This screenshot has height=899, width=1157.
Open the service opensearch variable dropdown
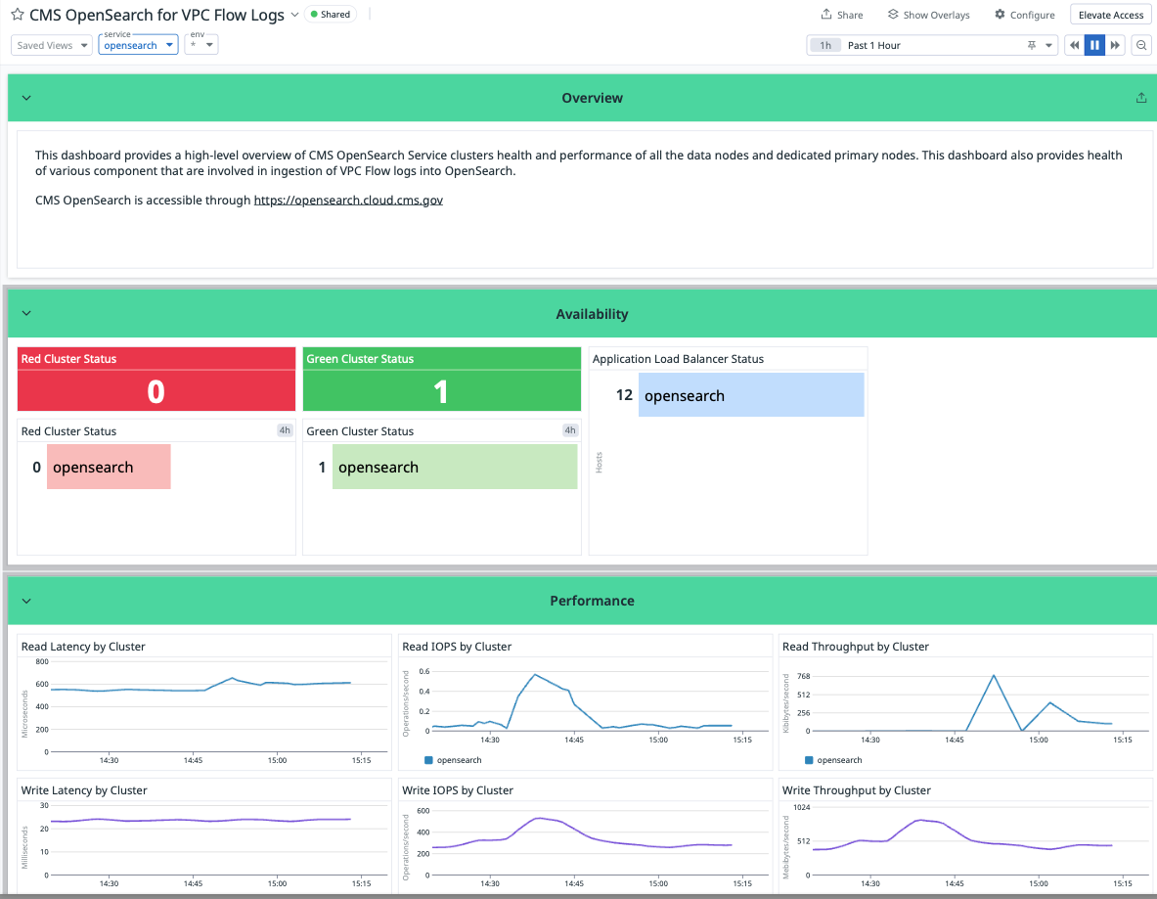pyautogui.click(x=138, y=45)
